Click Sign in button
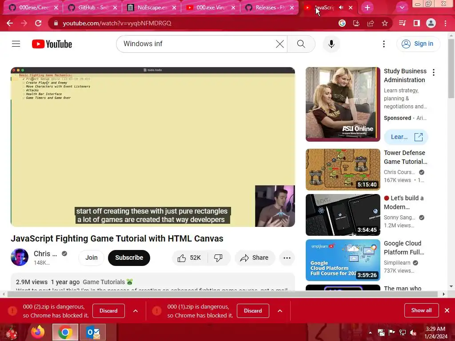Image resolution: width=455 pixels, height=341 pixels. point(418,44)
